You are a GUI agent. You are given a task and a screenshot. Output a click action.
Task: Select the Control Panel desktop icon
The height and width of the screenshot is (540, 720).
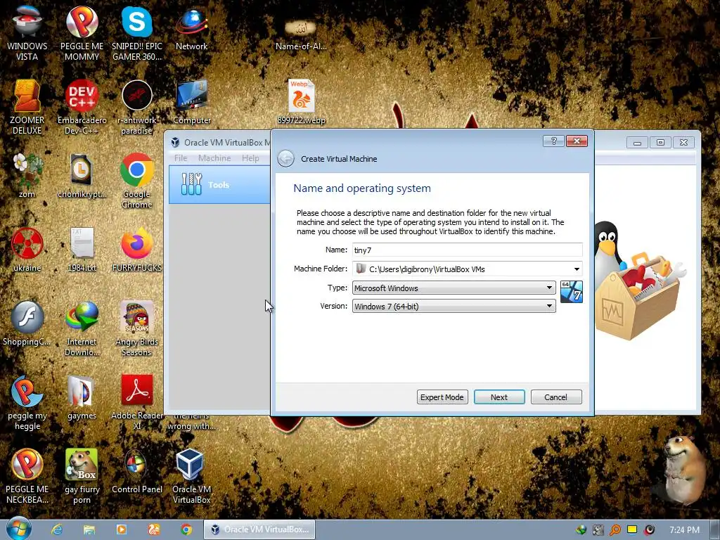pos(137,470)
